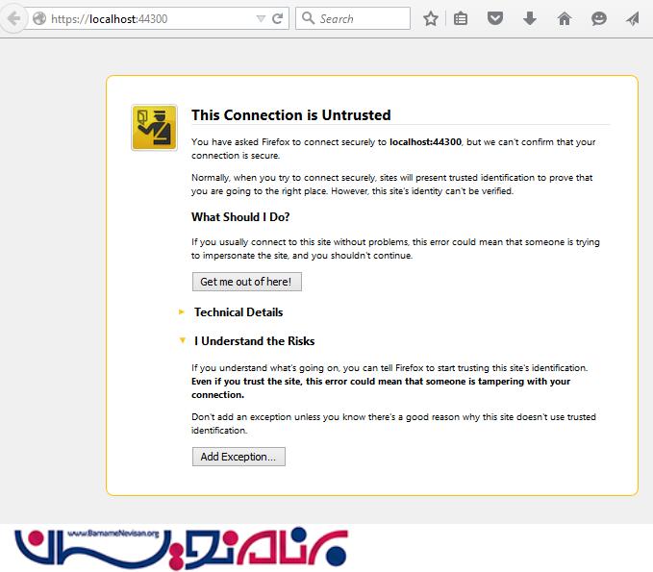The width and height of the screenshot is (653, 572).
Task: Bookmark this page with the star icon
Action: (x=431, y=18)
